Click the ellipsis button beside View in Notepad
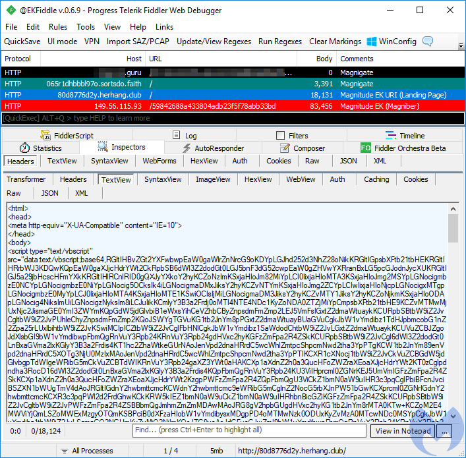This screenshot has width=466, height=458. [x=445, y=431]
